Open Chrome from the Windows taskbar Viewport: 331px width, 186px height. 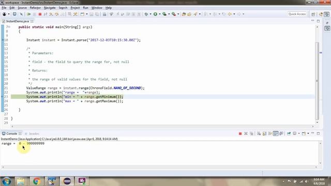37,181
